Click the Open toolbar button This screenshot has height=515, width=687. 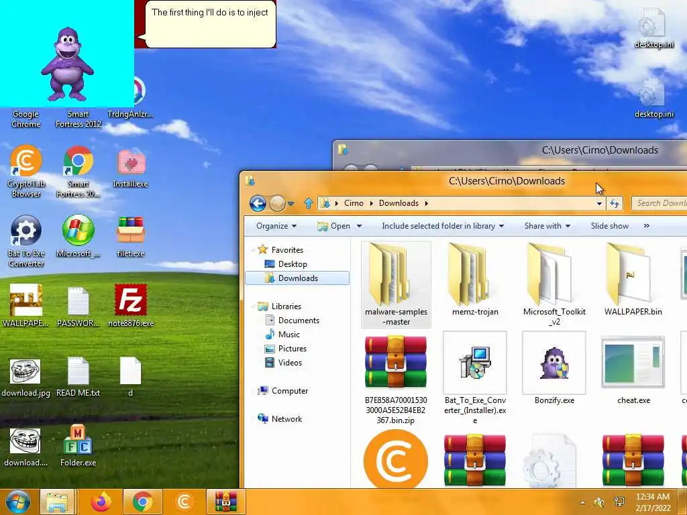click(x=335, y=226)
